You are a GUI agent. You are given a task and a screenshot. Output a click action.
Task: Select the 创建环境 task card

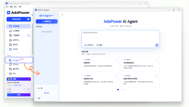[x=101, y=64]
